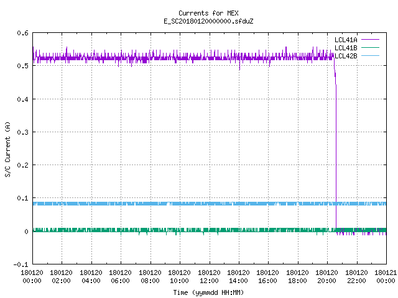This screenshot has width=398, height=298.
Task: Click the 180120 06:00 x-axis tick label
Action: tap(120, 277)
